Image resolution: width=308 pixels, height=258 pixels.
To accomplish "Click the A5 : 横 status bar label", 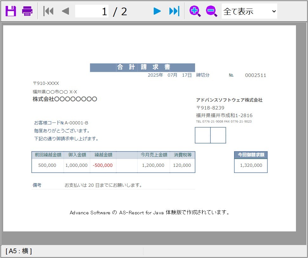I will tap(19, 251).
